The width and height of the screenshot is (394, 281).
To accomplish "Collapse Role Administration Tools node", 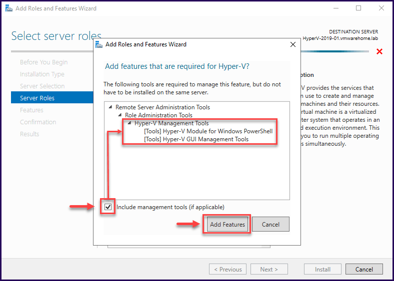I will pos(120,115).
